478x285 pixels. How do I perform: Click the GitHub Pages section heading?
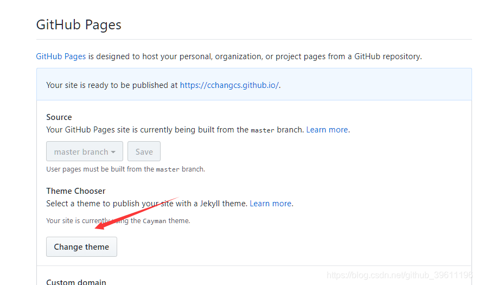[79, 25]
